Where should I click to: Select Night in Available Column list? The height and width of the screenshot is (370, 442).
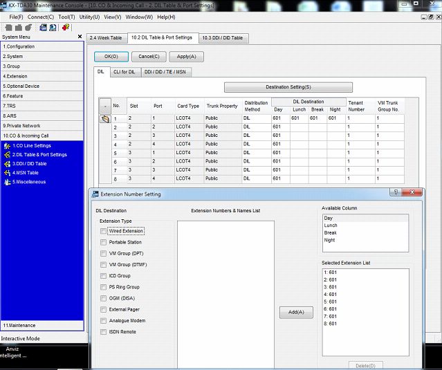click(x=365, y=240)
